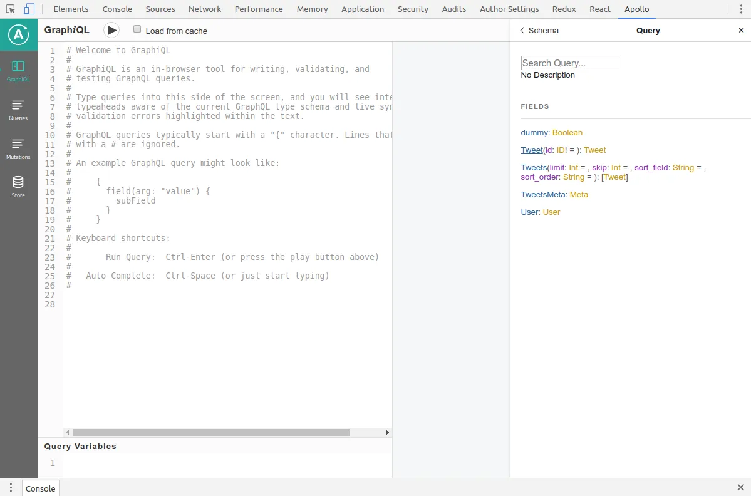Screen dimensions: 751x496
Task: Close the Query documentation panel
Action: (x=741, y=30)
